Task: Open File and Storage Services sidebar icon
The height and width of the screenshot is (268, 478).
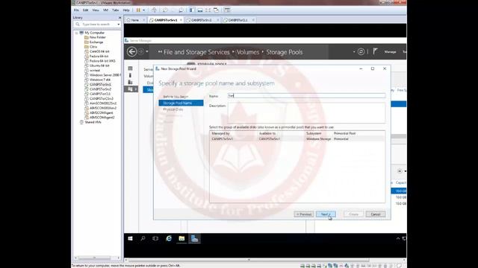Action: pos(131,89)
